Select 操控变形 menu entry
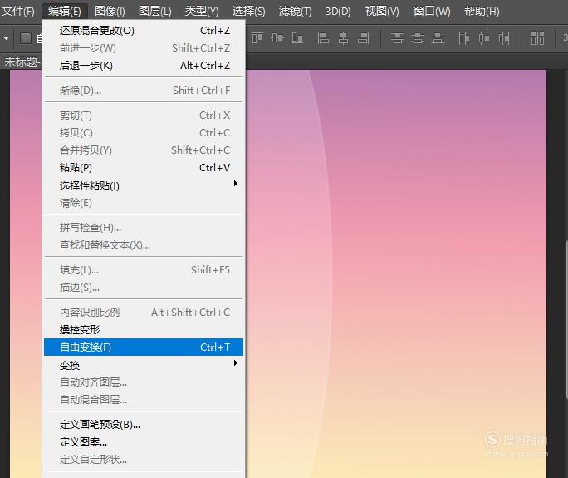 144,330
